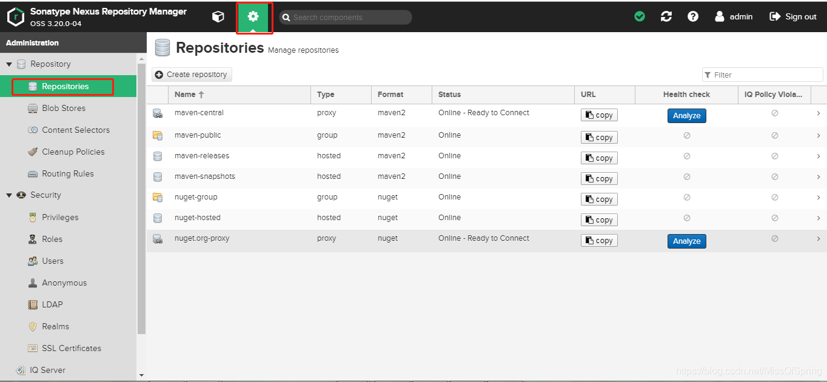Viewport: 827px width, 382px height.
Task: Open nuget-group row chevron
Action: pyautogui.click(x=819, y=198)
